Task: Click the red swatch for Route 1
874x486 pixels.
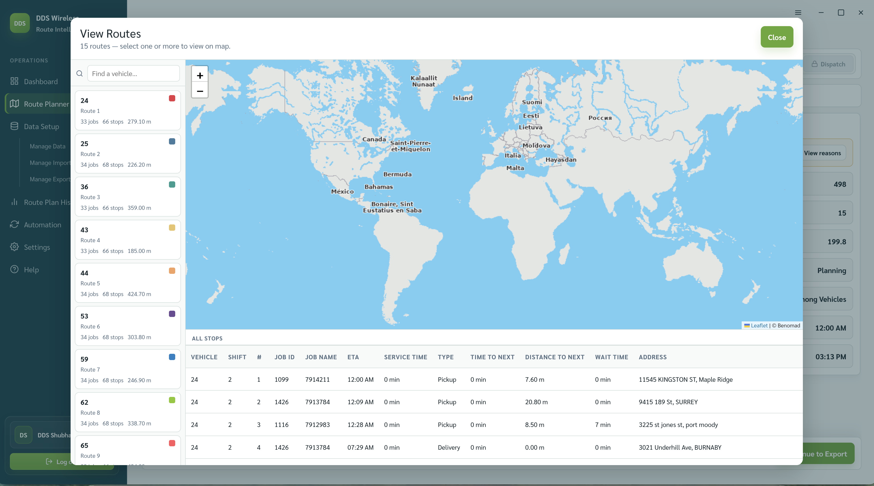Action: (x=172, y=98)
